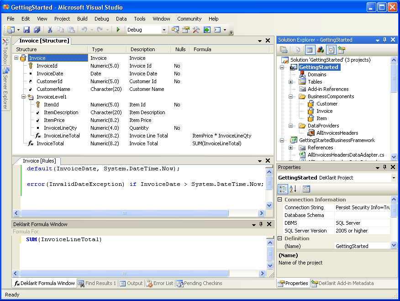Click the Save All icon in the toolbar
The image size is (400, 301).
37,30
